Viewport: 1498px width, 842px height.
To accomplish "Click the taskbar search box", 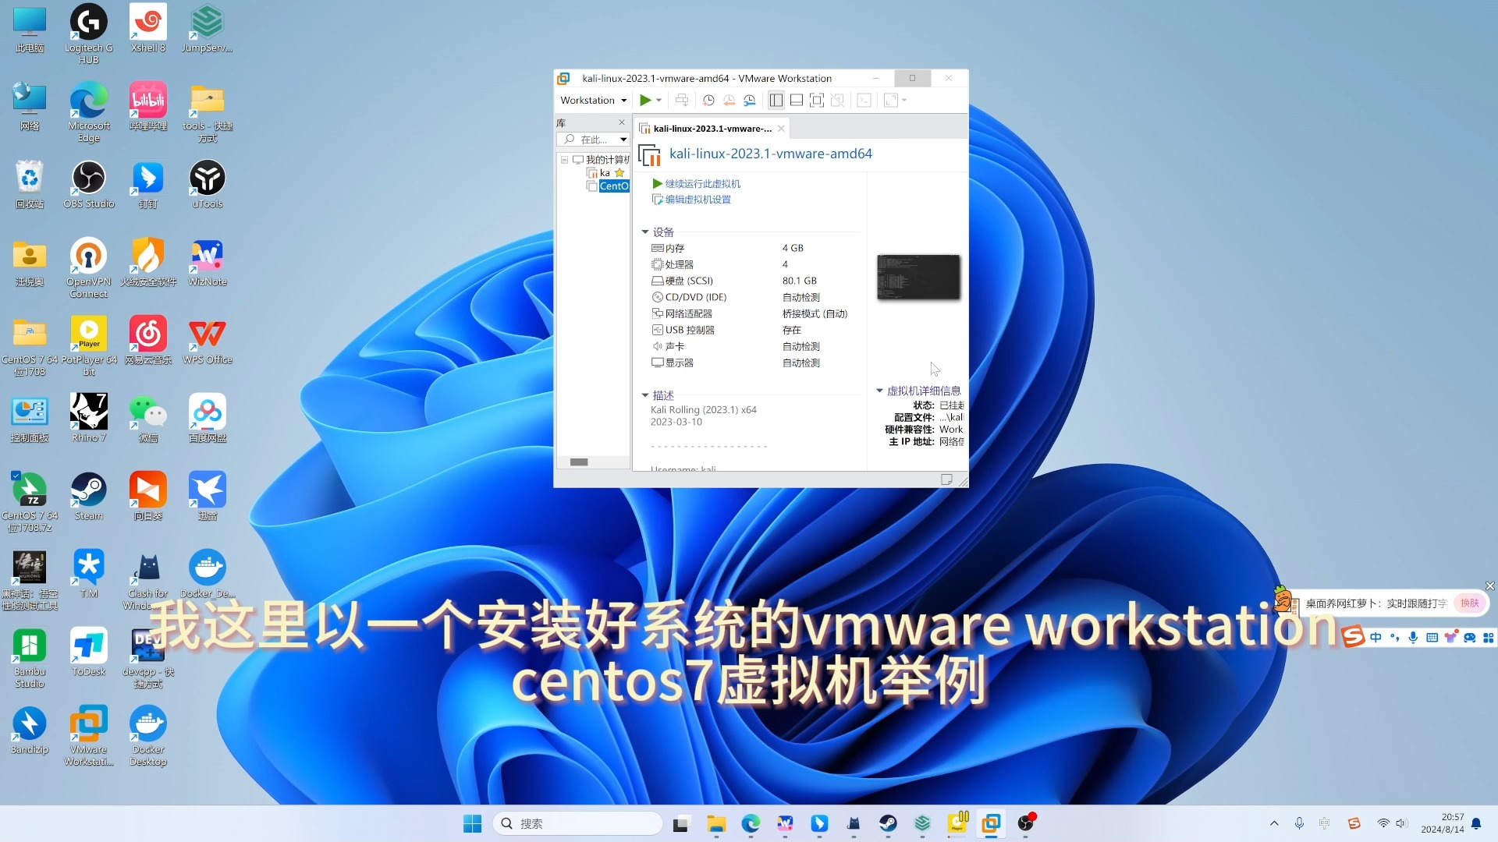I will [x=578, y=823].
